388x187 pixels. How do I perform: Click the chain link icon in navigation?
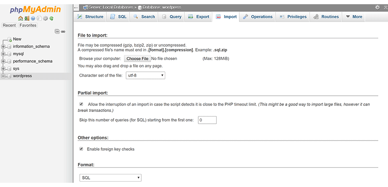tap(63, 32)
